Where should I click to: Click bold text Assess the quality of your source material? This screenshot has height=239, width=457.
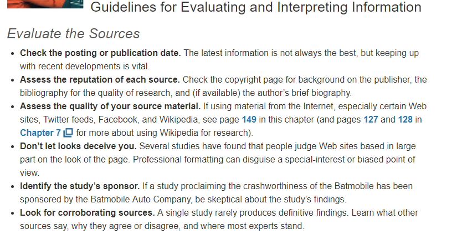(110, 106)
